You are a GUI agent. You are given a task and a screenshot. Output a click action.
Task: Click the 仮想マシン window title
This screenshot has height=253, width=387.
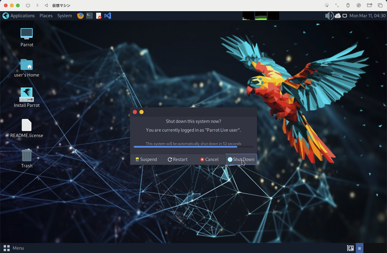click(61, 5)
